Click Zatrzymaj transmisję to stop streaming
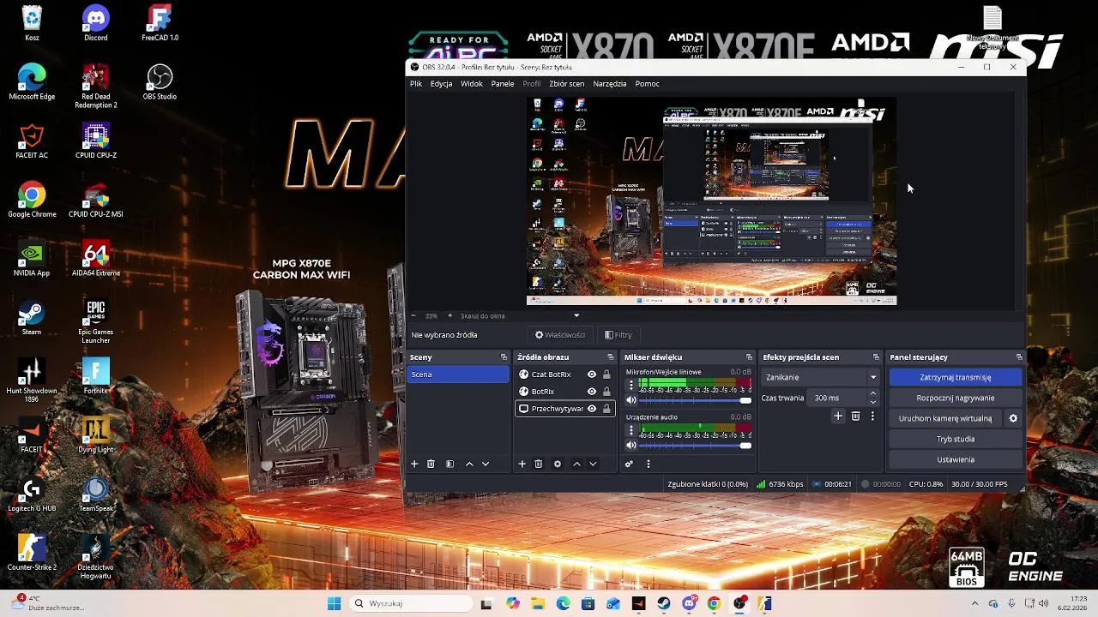The image size is (1098, 617). click(956, 377)
